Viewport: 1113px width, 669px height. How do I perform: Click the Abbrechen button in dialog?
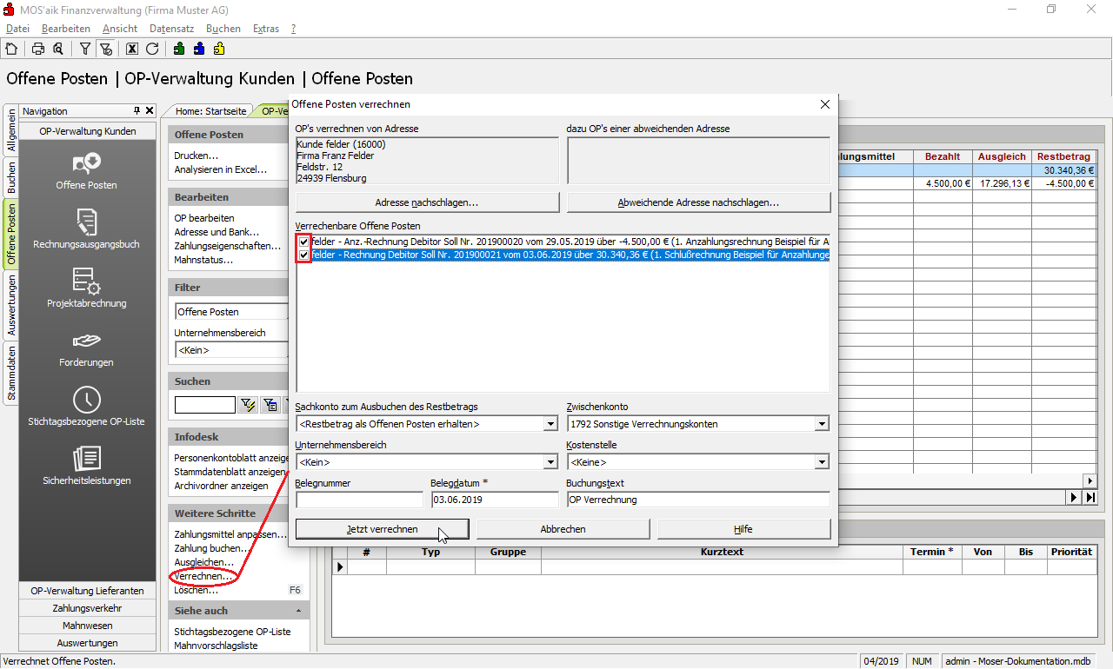(x=563, y=529)
